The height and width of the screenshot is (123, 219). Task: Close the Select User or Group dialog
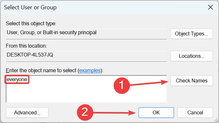click(210, 7)
